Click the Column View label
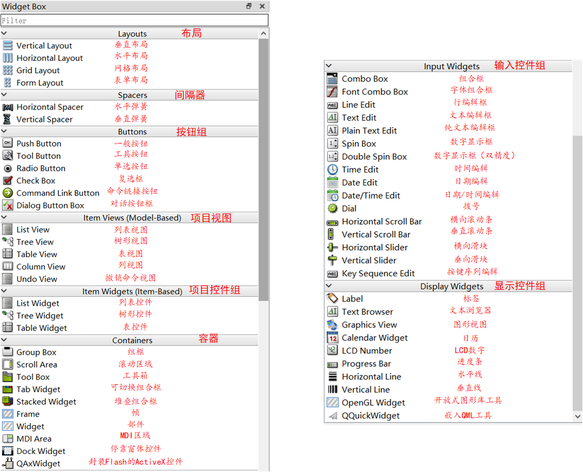This screenshot has height=472, width=583. (41, 266)
